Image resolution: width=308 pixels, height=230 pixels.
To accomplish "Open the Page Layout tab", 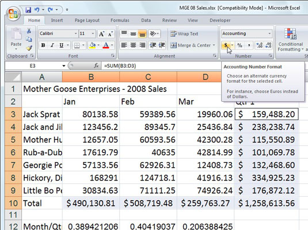I will pos(87,20).
